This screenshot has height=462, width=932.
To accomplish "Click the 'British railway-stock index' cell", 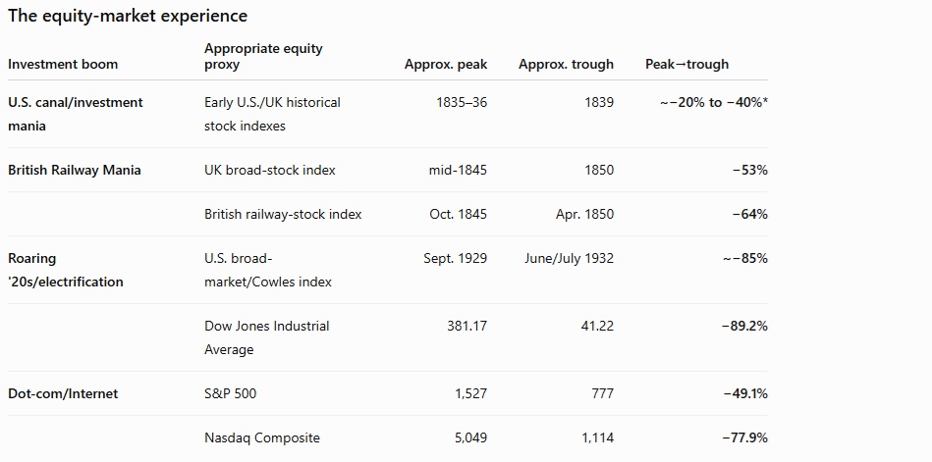I will point(283,214).
